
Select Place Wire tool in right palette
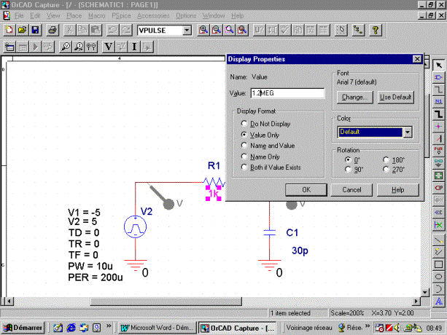pyautogui.click(x=438, y=90)
